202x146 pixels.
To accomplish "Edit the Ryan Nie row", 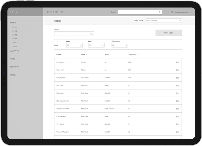I will tap(178, 85).
